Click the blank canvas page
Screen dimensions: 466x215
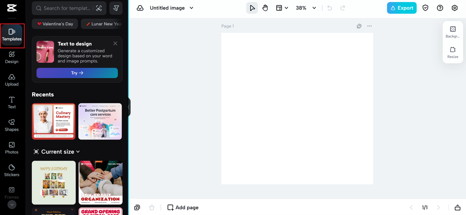[297, 108]
